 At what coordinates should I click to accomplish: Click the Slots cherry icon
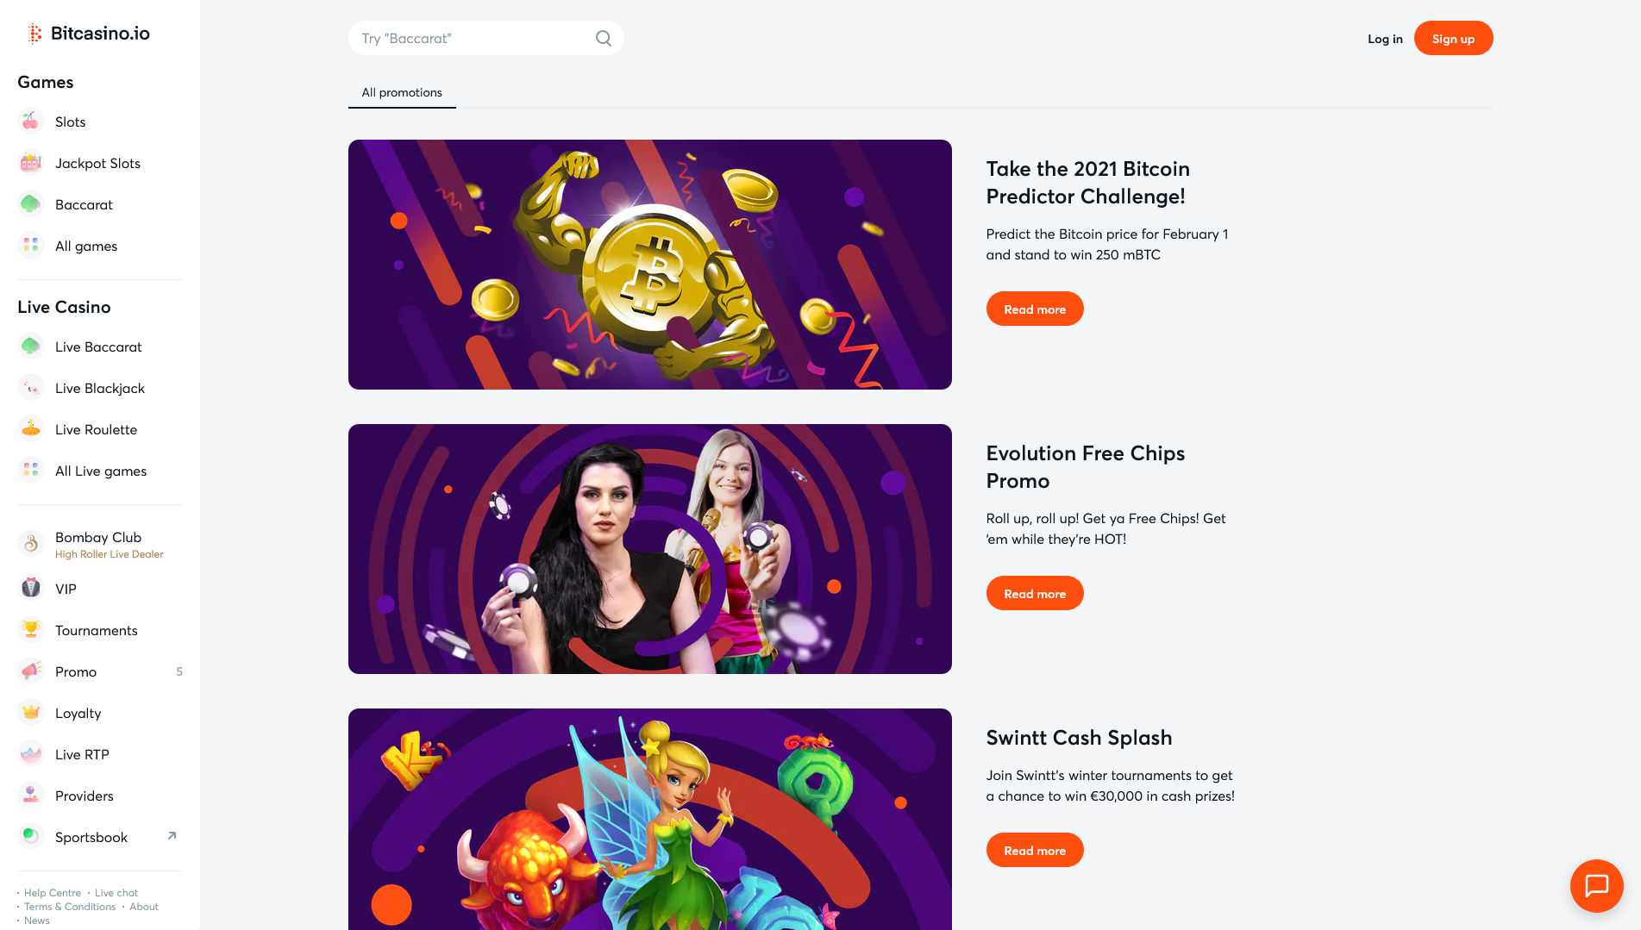31,122
